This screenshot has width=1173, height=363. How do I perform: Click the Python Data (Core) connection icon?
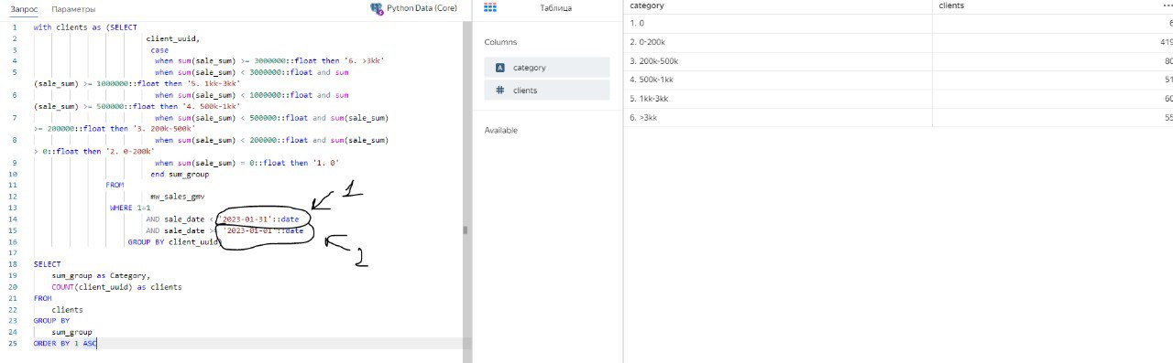pyautogui.click(x=376, y=8)
